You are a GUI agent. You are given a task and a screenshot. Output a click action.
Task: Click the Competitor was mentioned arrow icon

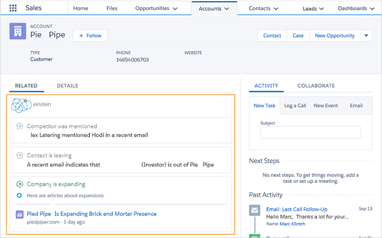(19, 126)
